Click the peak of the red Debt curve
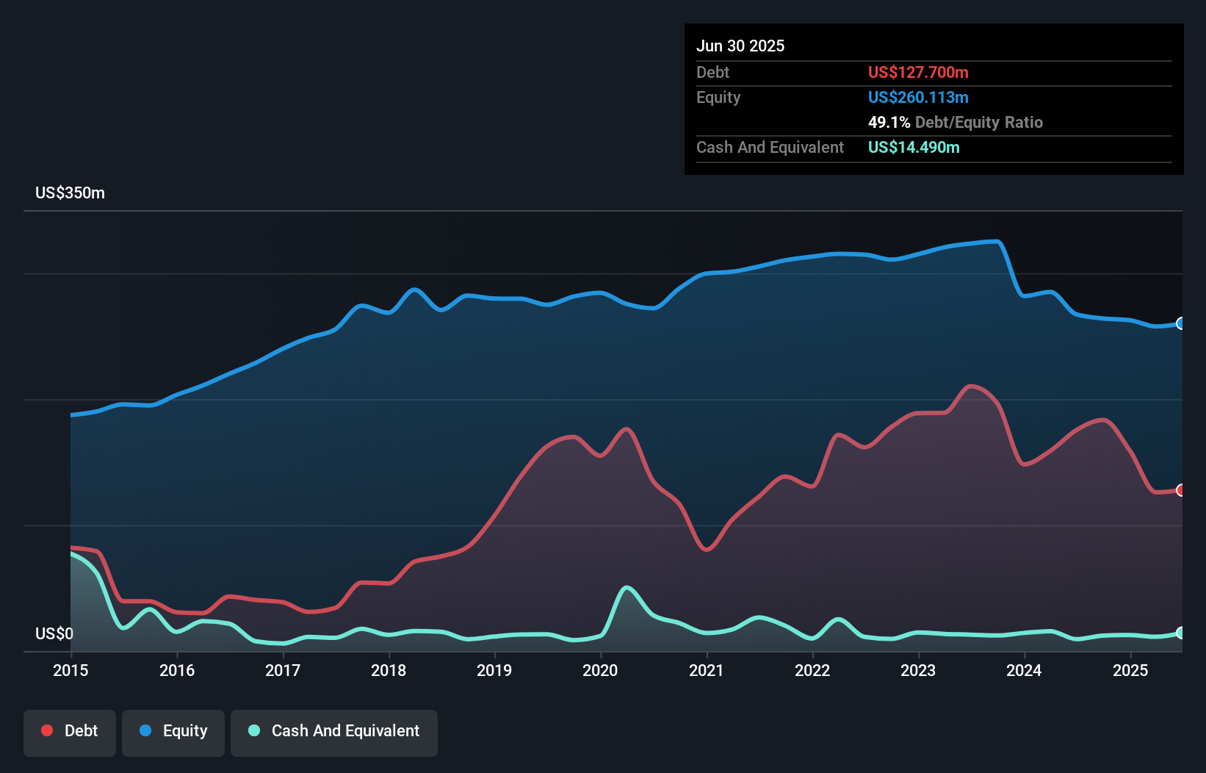1206x773 pixels. tap(971, 385)
